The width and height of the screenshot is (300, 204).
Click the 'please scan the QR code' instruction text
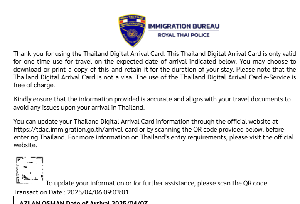pos(233,183)
